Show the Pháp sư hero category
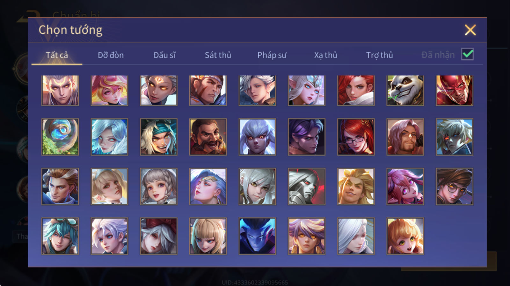The image size is (510, 286). [x=272, y=55]
